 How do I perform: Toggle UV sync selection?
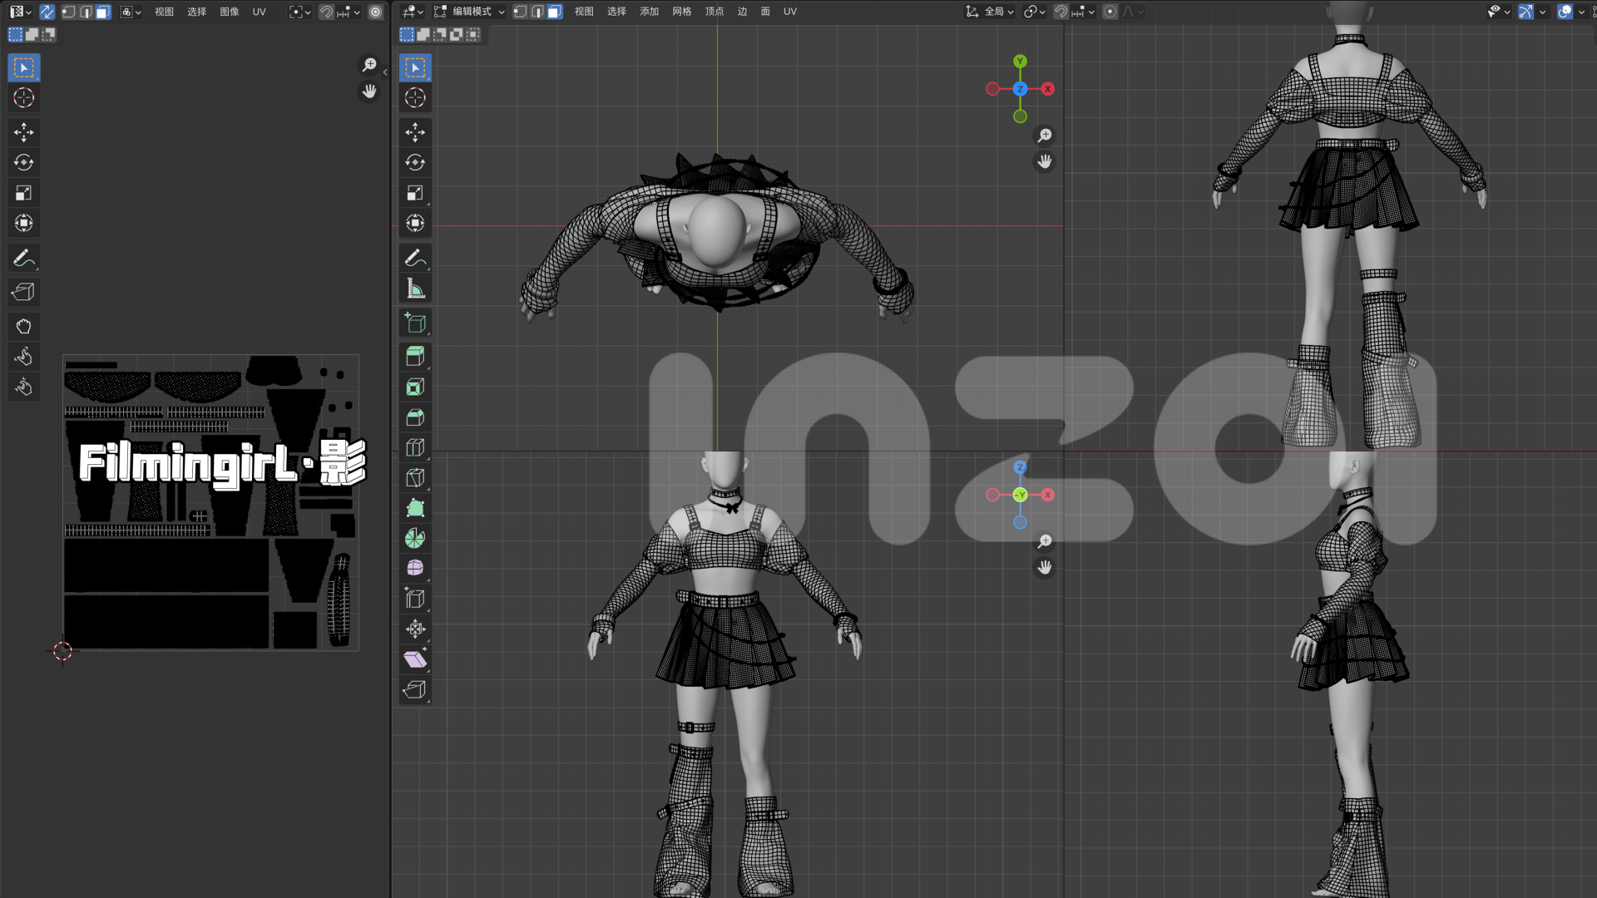[47, 12]
